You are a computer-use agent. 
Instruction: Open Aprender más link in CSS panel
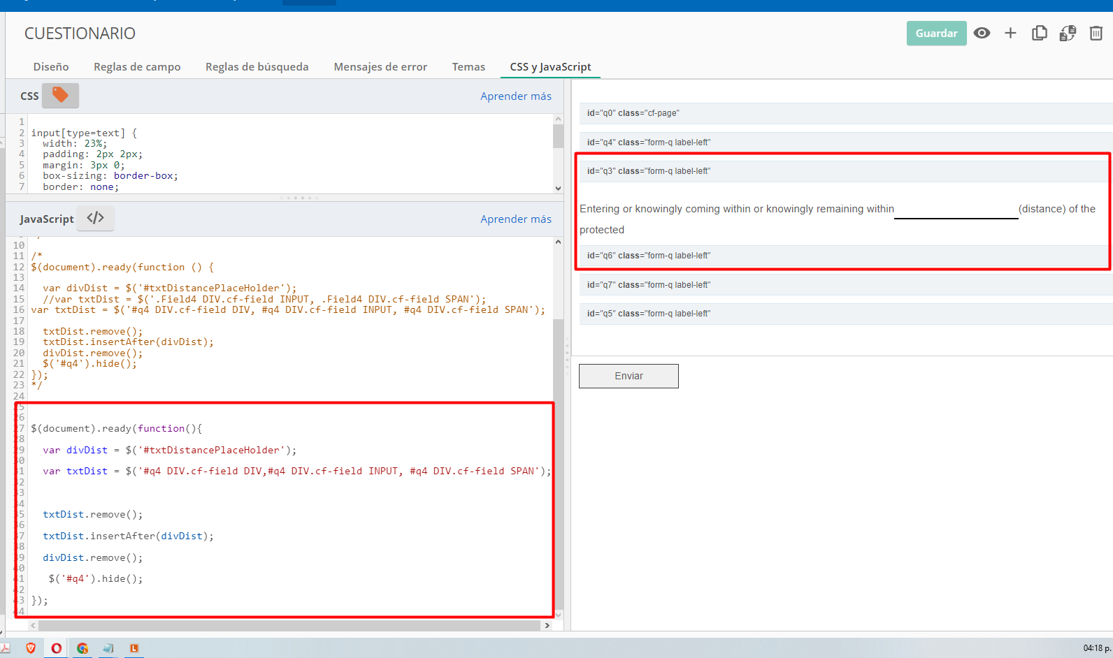click(515, 96)
